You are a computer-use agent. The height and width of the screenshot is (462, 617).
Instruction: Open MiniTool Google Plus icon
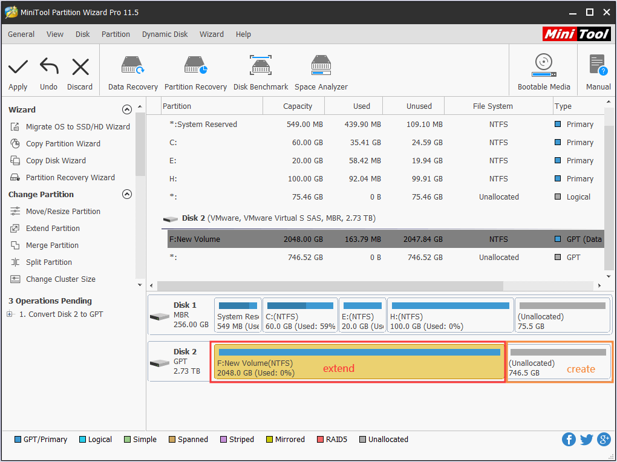tap(604, 439)
